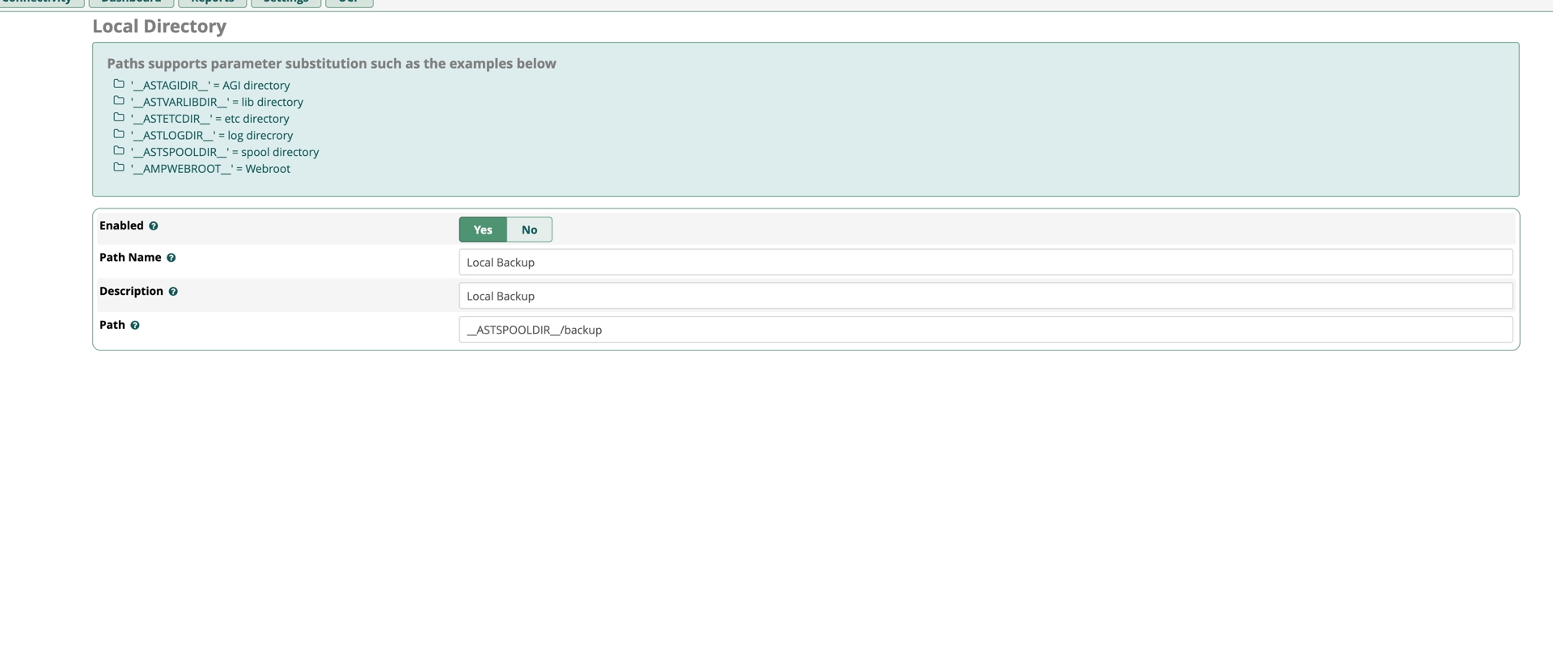Click the help icon beside Path Name
Image resolution: width=1553 pixels, height=652 pixels.
(171, 258)
